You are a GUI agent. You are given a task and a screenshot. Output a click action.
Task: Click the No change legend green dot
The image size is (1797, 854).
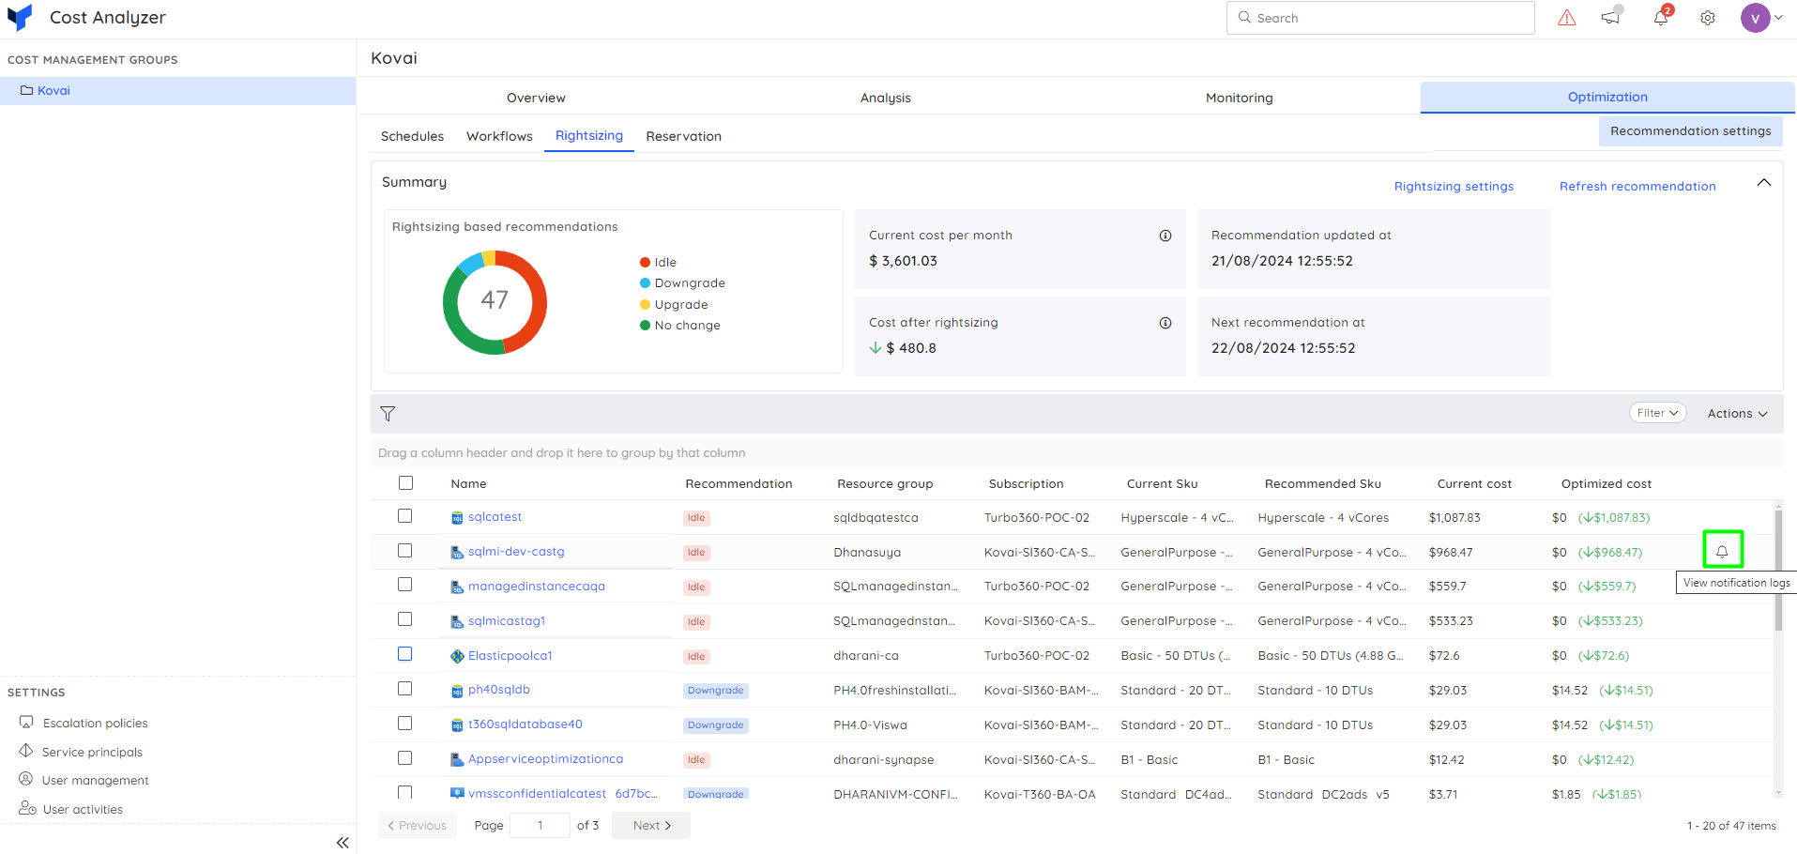coord(645,326)
